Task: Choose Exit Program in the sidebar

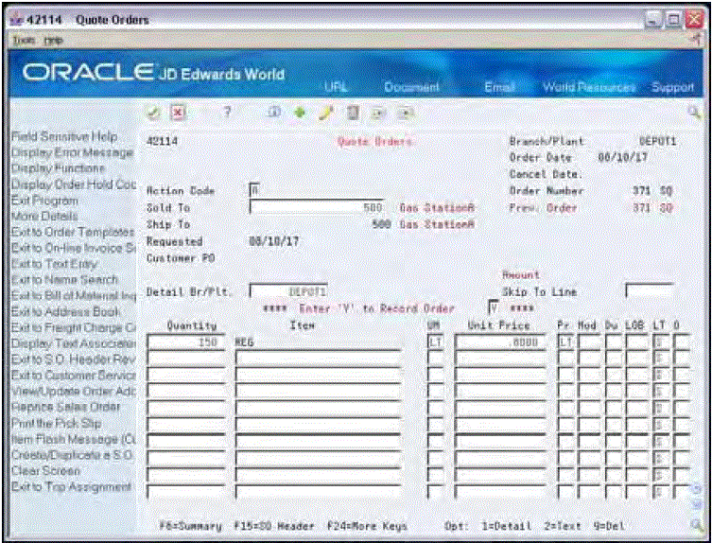Action: point(44,200)
